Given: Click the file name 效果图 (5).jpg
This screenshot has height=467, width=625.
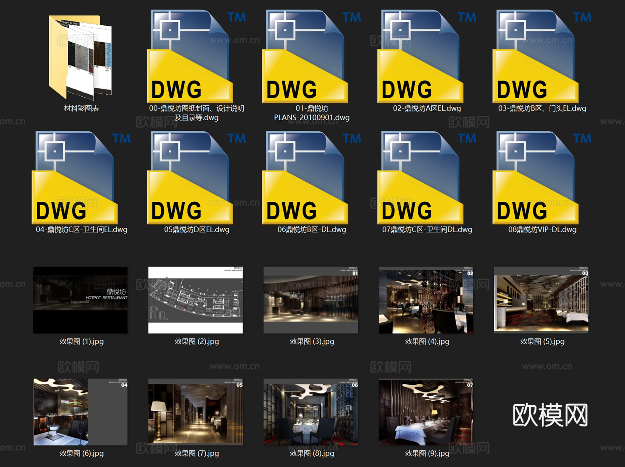Looking at the screenshot, I should tap(542, 341).
